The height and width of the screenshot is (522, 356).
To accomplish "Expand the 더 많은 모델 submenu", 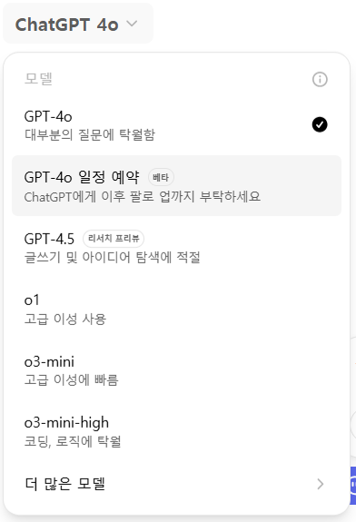I will (x=176, y=484).
